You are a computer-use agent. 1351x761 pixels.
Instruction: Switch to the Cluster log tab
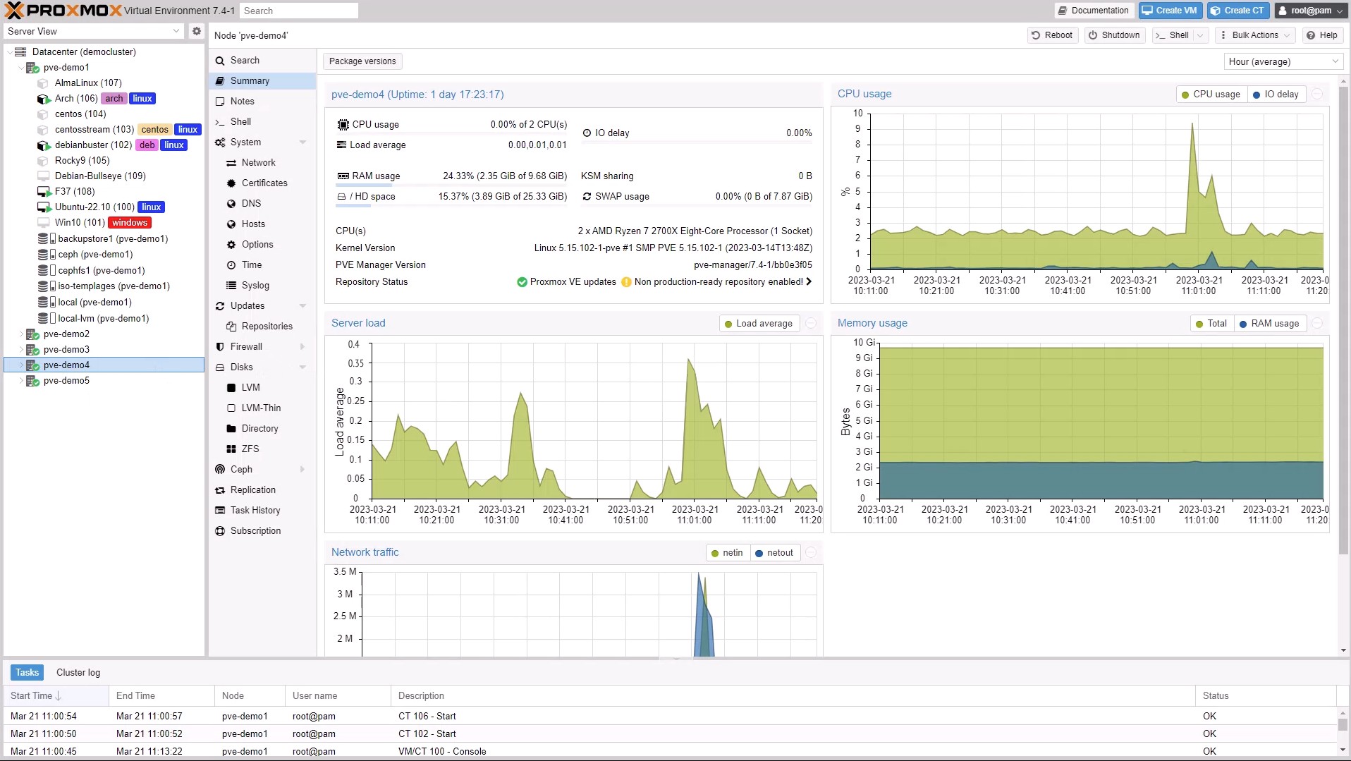(78, 672)
